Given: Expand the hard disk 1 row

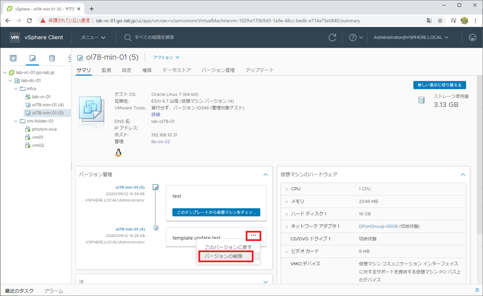Looking at the screenshot, I should pyautogui.click(x=287, y=214).
